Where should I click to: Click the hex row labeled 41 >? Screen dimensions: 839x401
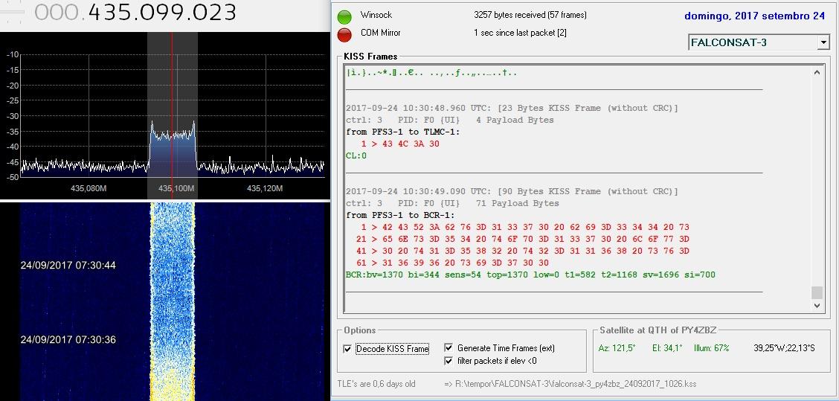pyautogui.click(x=522, y=251)
